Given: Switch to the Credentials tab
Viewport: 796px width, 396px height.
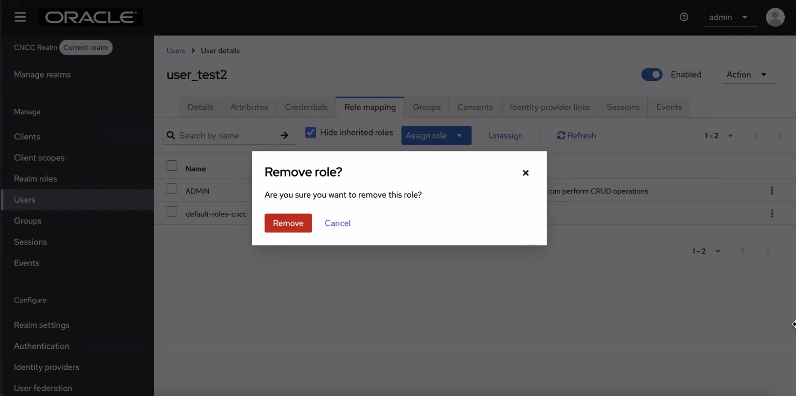Looking at the screenshot, I should pos(306,107).
